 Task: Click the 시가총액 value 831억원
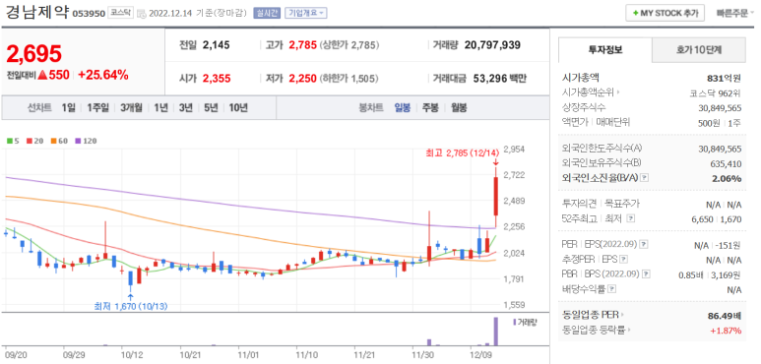coord(725,78)
